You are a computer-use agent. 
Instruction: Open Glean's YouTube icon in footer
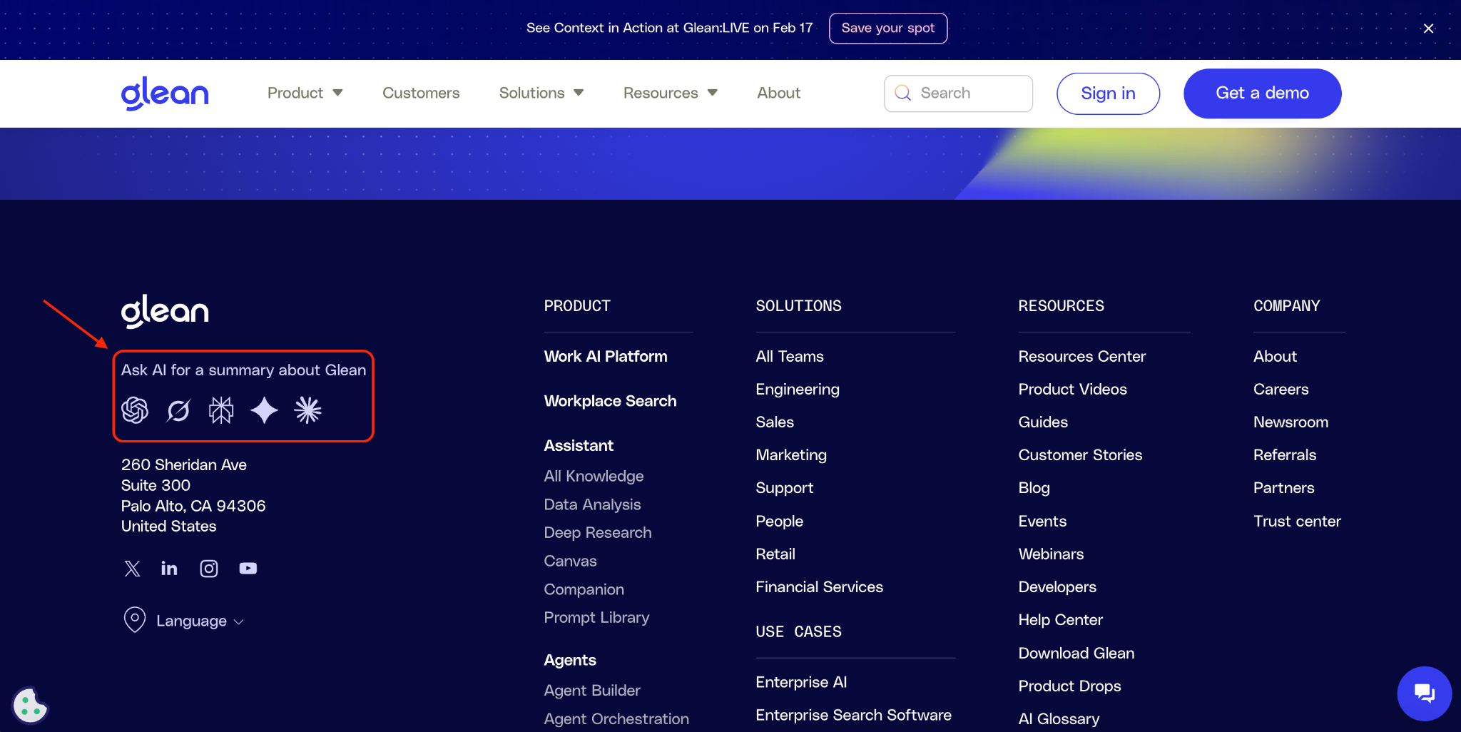[248, 569]
